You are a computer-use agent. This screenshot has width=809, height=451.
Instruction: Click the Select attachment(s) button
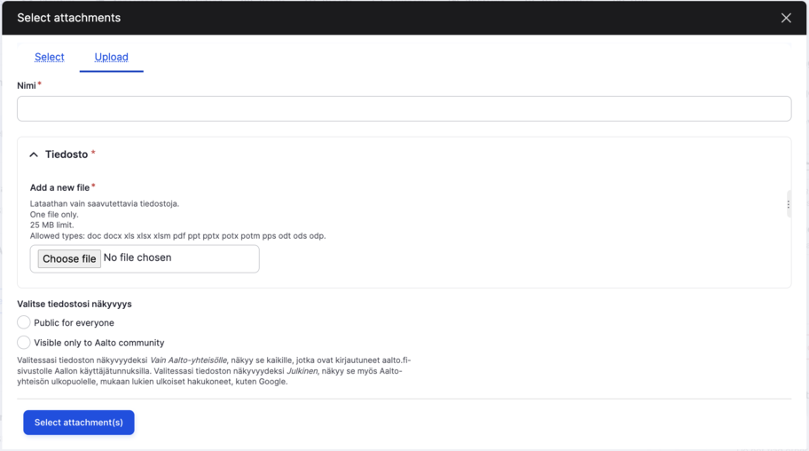[x=79, y=423]
